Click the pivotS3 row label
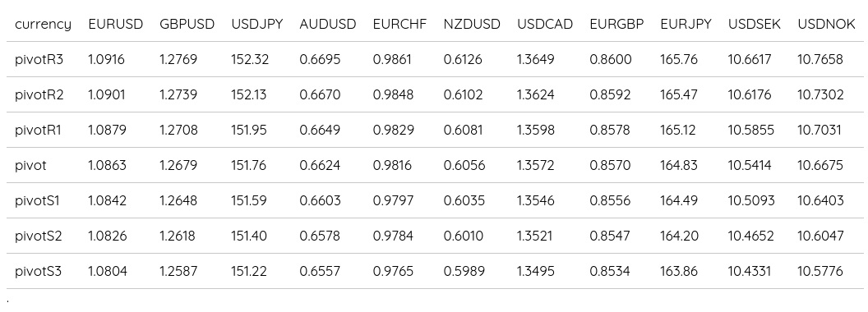 pyautogui.click(x=38, y=272)
